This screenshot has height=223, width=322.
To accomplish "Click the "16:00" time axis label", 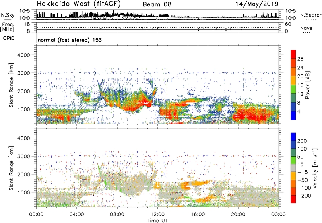I will tap(198, 215).
